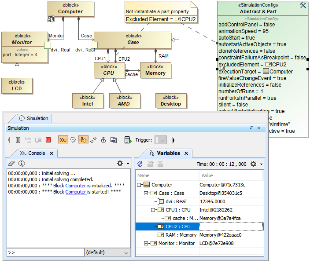Toggle the Console pane button in toolbar
Viewport: 310px width, 263px height.
63,140
